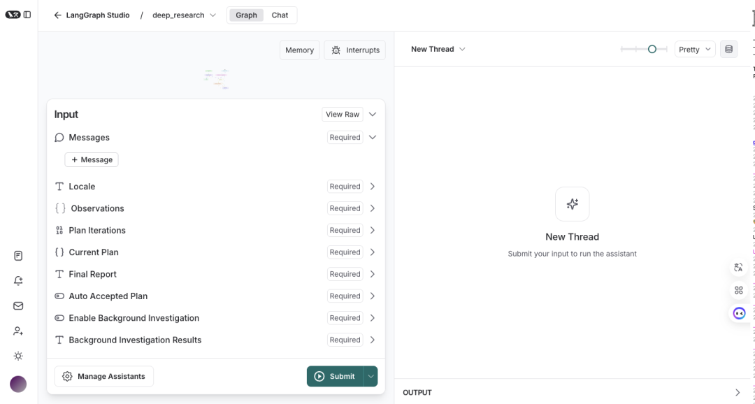Open the Submit options dropdown arrow
The image size is (755, 404).
click(371, 377)
